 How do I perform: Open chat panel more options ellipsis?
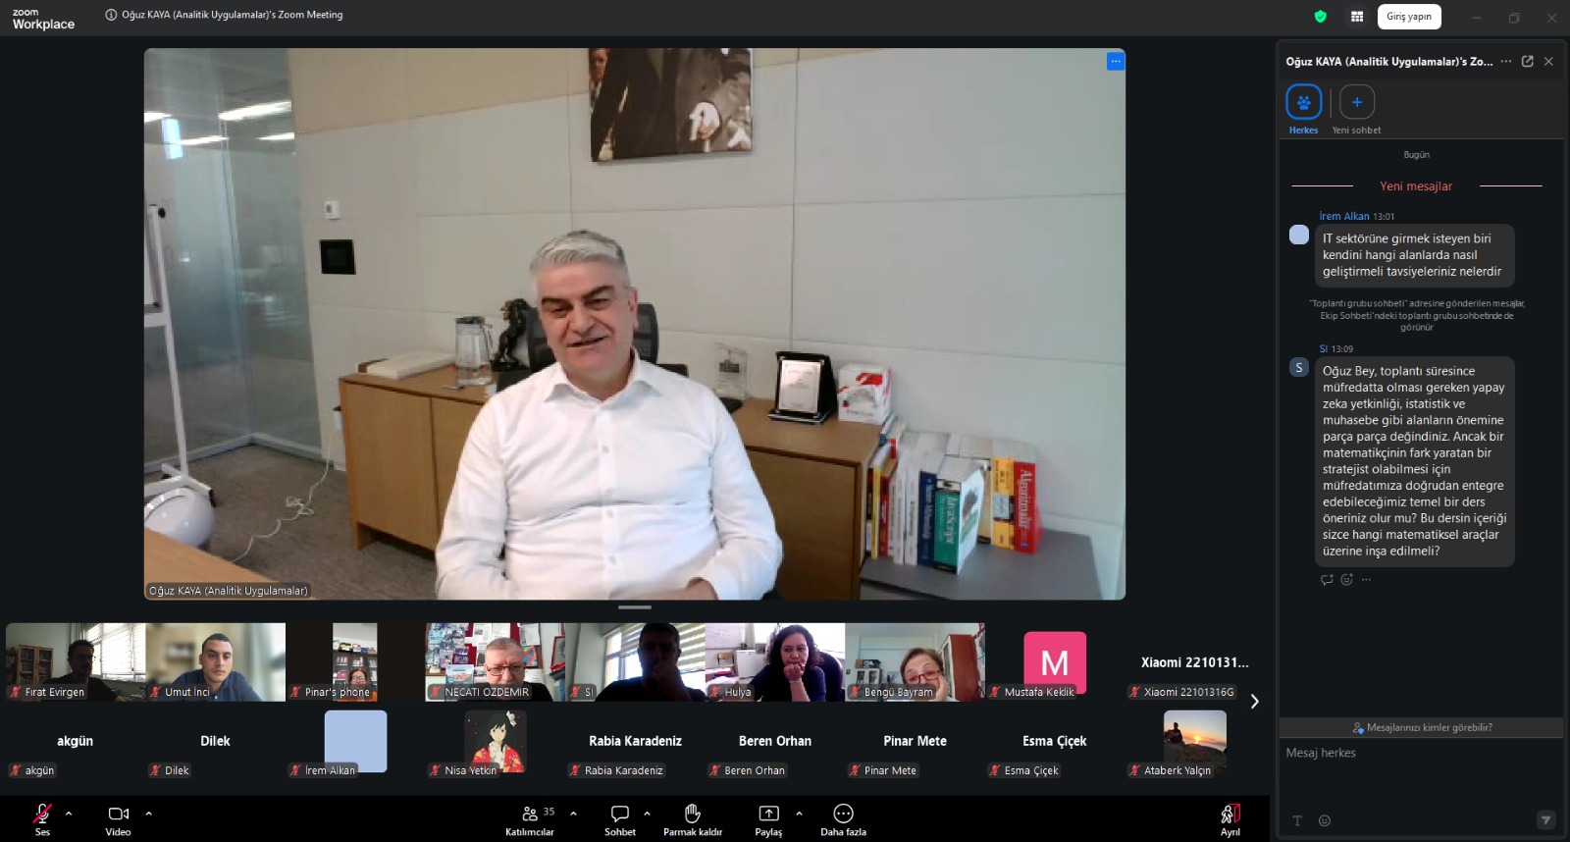[1506, 61]
